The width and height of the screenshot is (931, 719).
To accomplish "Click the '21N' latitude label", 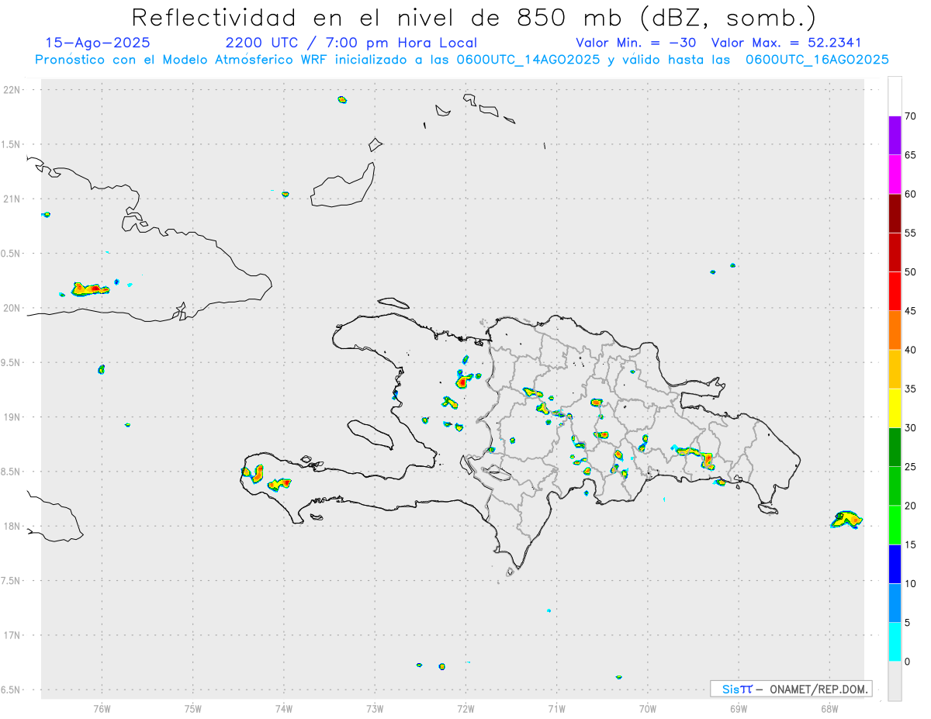I will 13,199.
